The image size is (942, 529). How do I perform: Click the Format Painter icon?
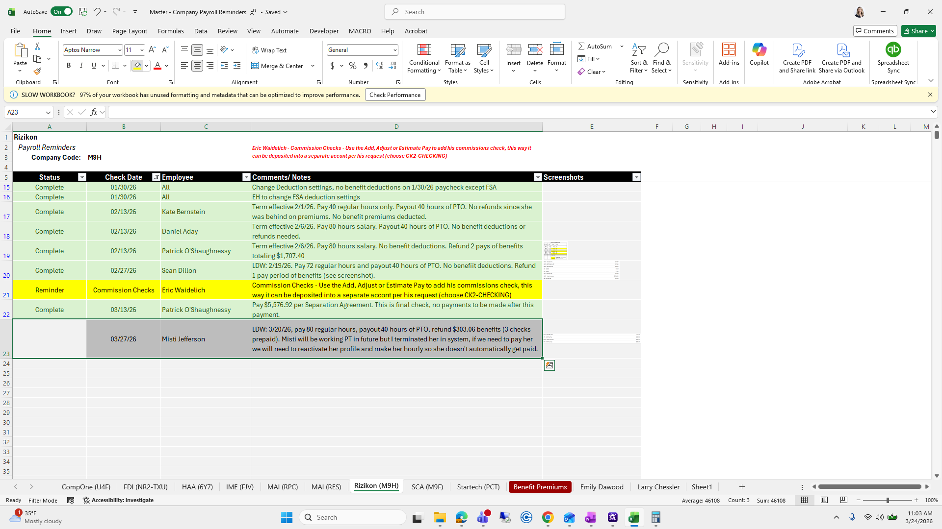tap(37, 72)
